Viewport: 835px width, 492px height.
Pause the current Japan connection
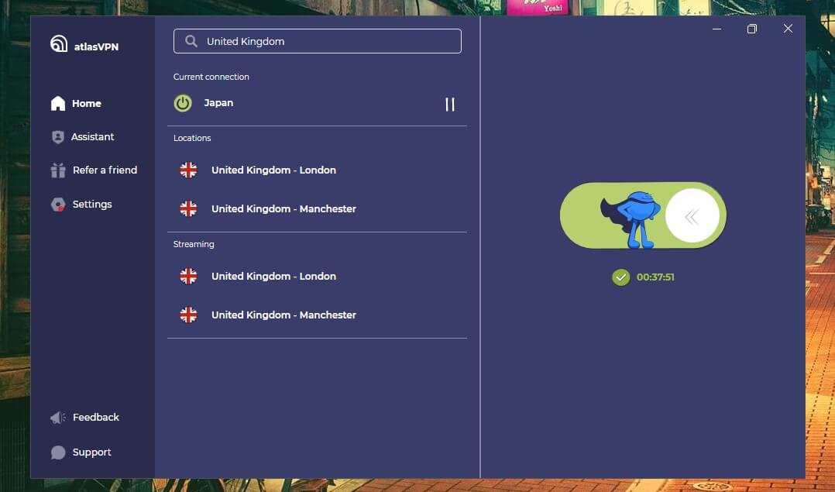coord(450,105)
